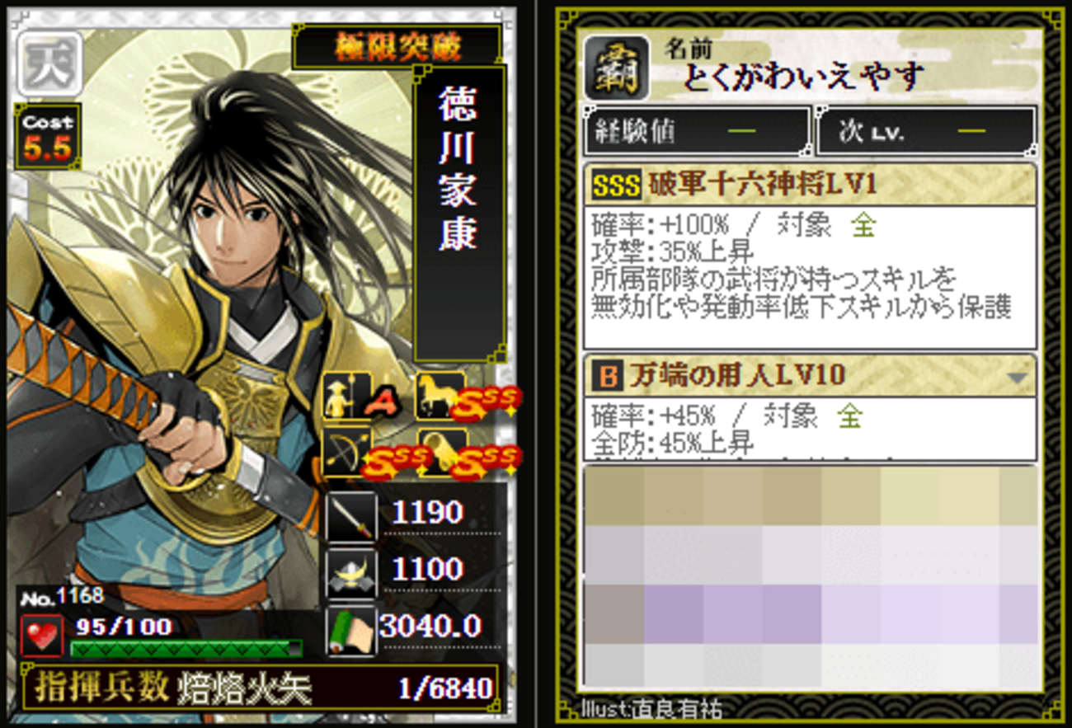Open the 破軍十六神将LV1 skill header

tap(810, 185)
